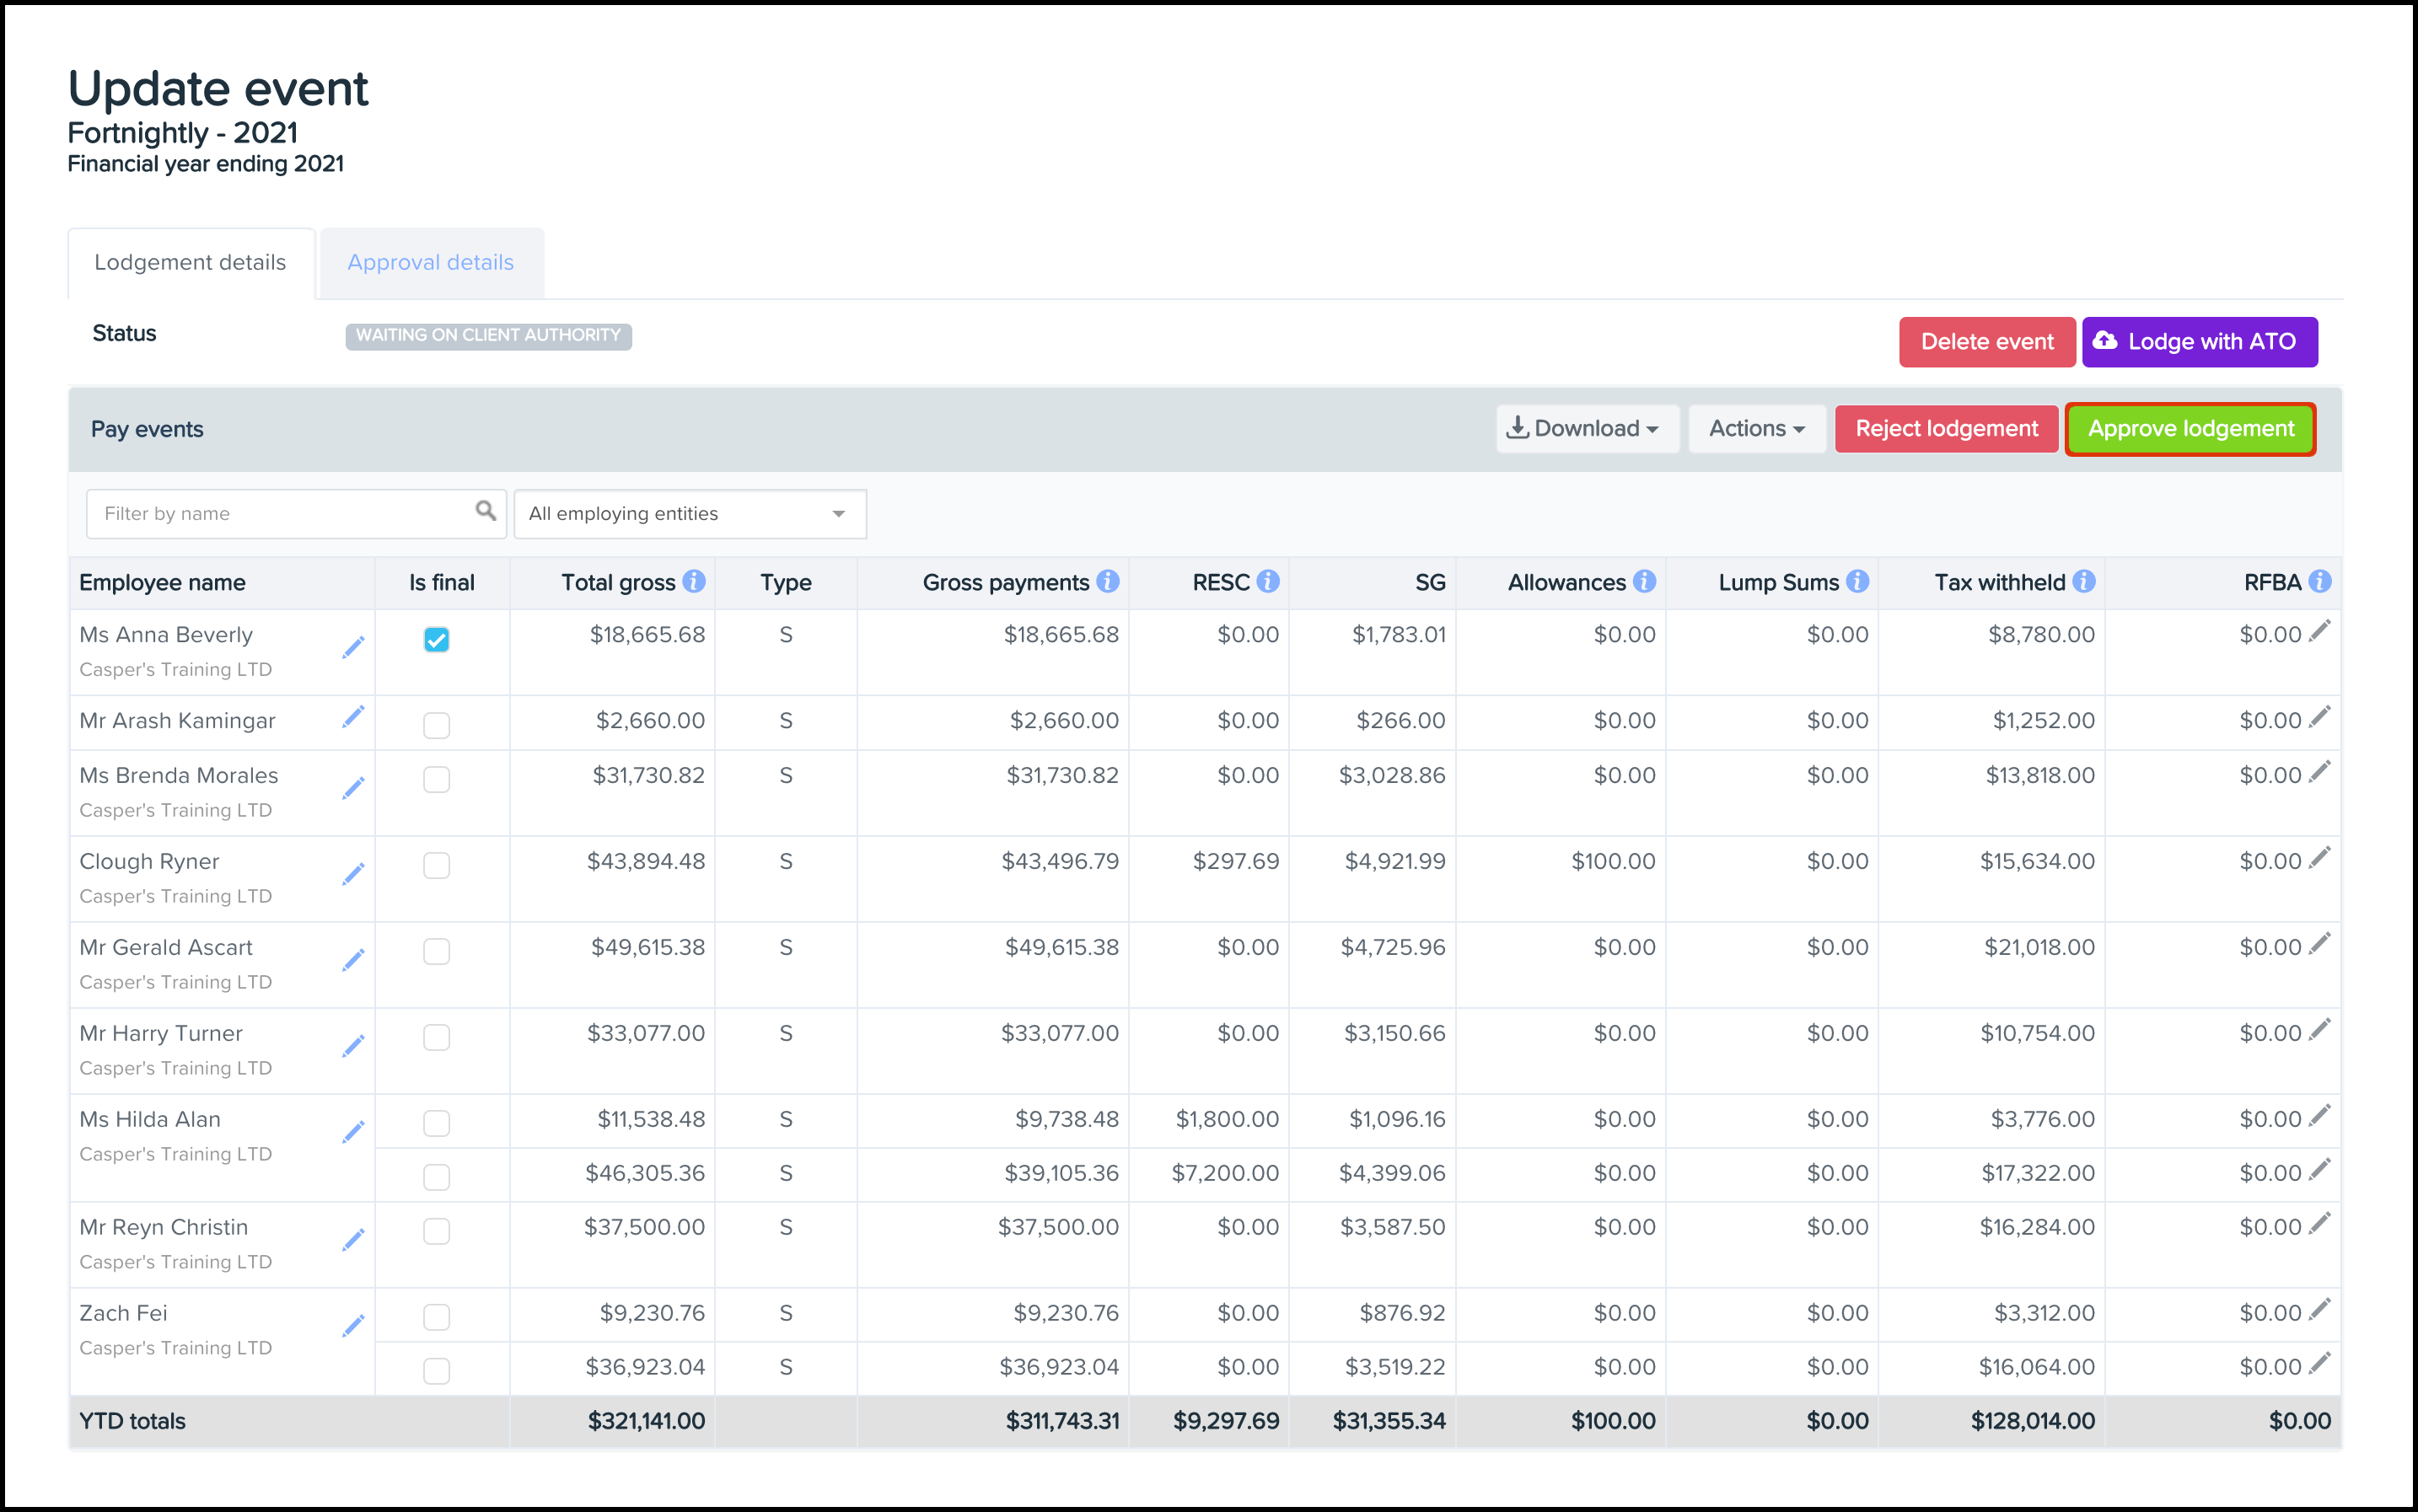2418x1512 pixels.
Task: Uncheck Is final for Ms Anna Beverly
Action: (x=436, y=639)
